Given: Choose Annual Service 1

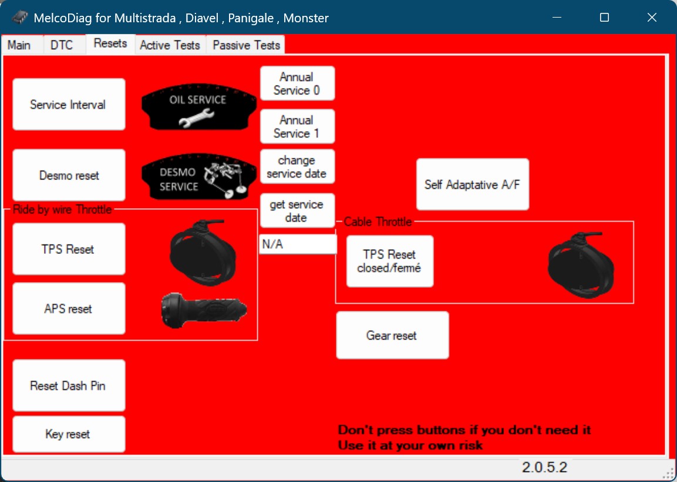Looking at the screenshot, I should coord(297,126).
